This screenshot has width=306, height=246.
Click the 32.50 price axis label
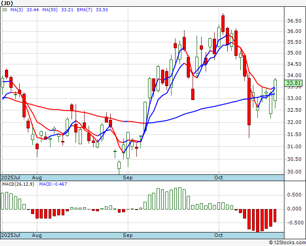point(294,110)
